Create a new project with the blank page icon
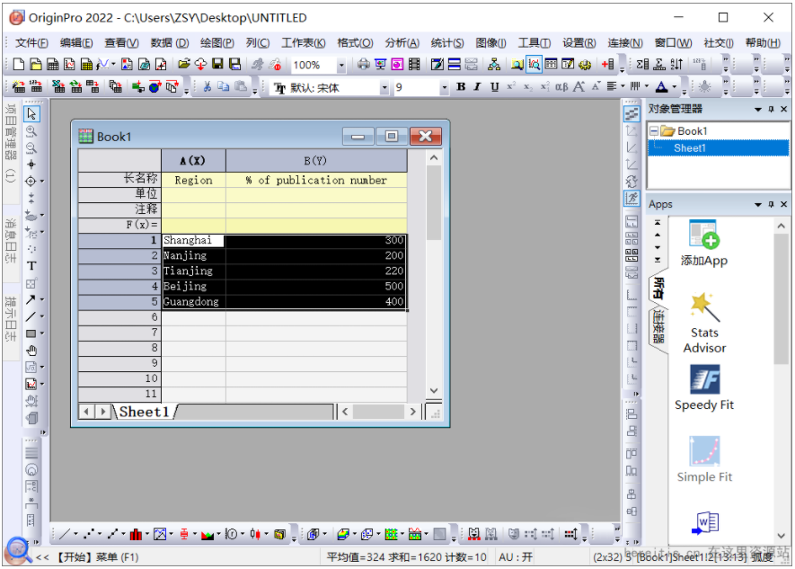The width and height of the screenshot is (795, 569). pos(19,65)
